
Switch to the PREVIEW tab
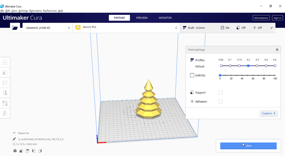pyautogui.click(x=142, y=18)
